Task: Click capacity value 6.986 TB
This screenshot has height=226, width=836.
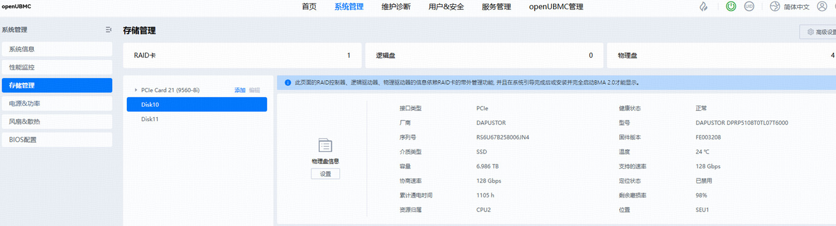Action: pyautogui.click(x=487, y=167)
